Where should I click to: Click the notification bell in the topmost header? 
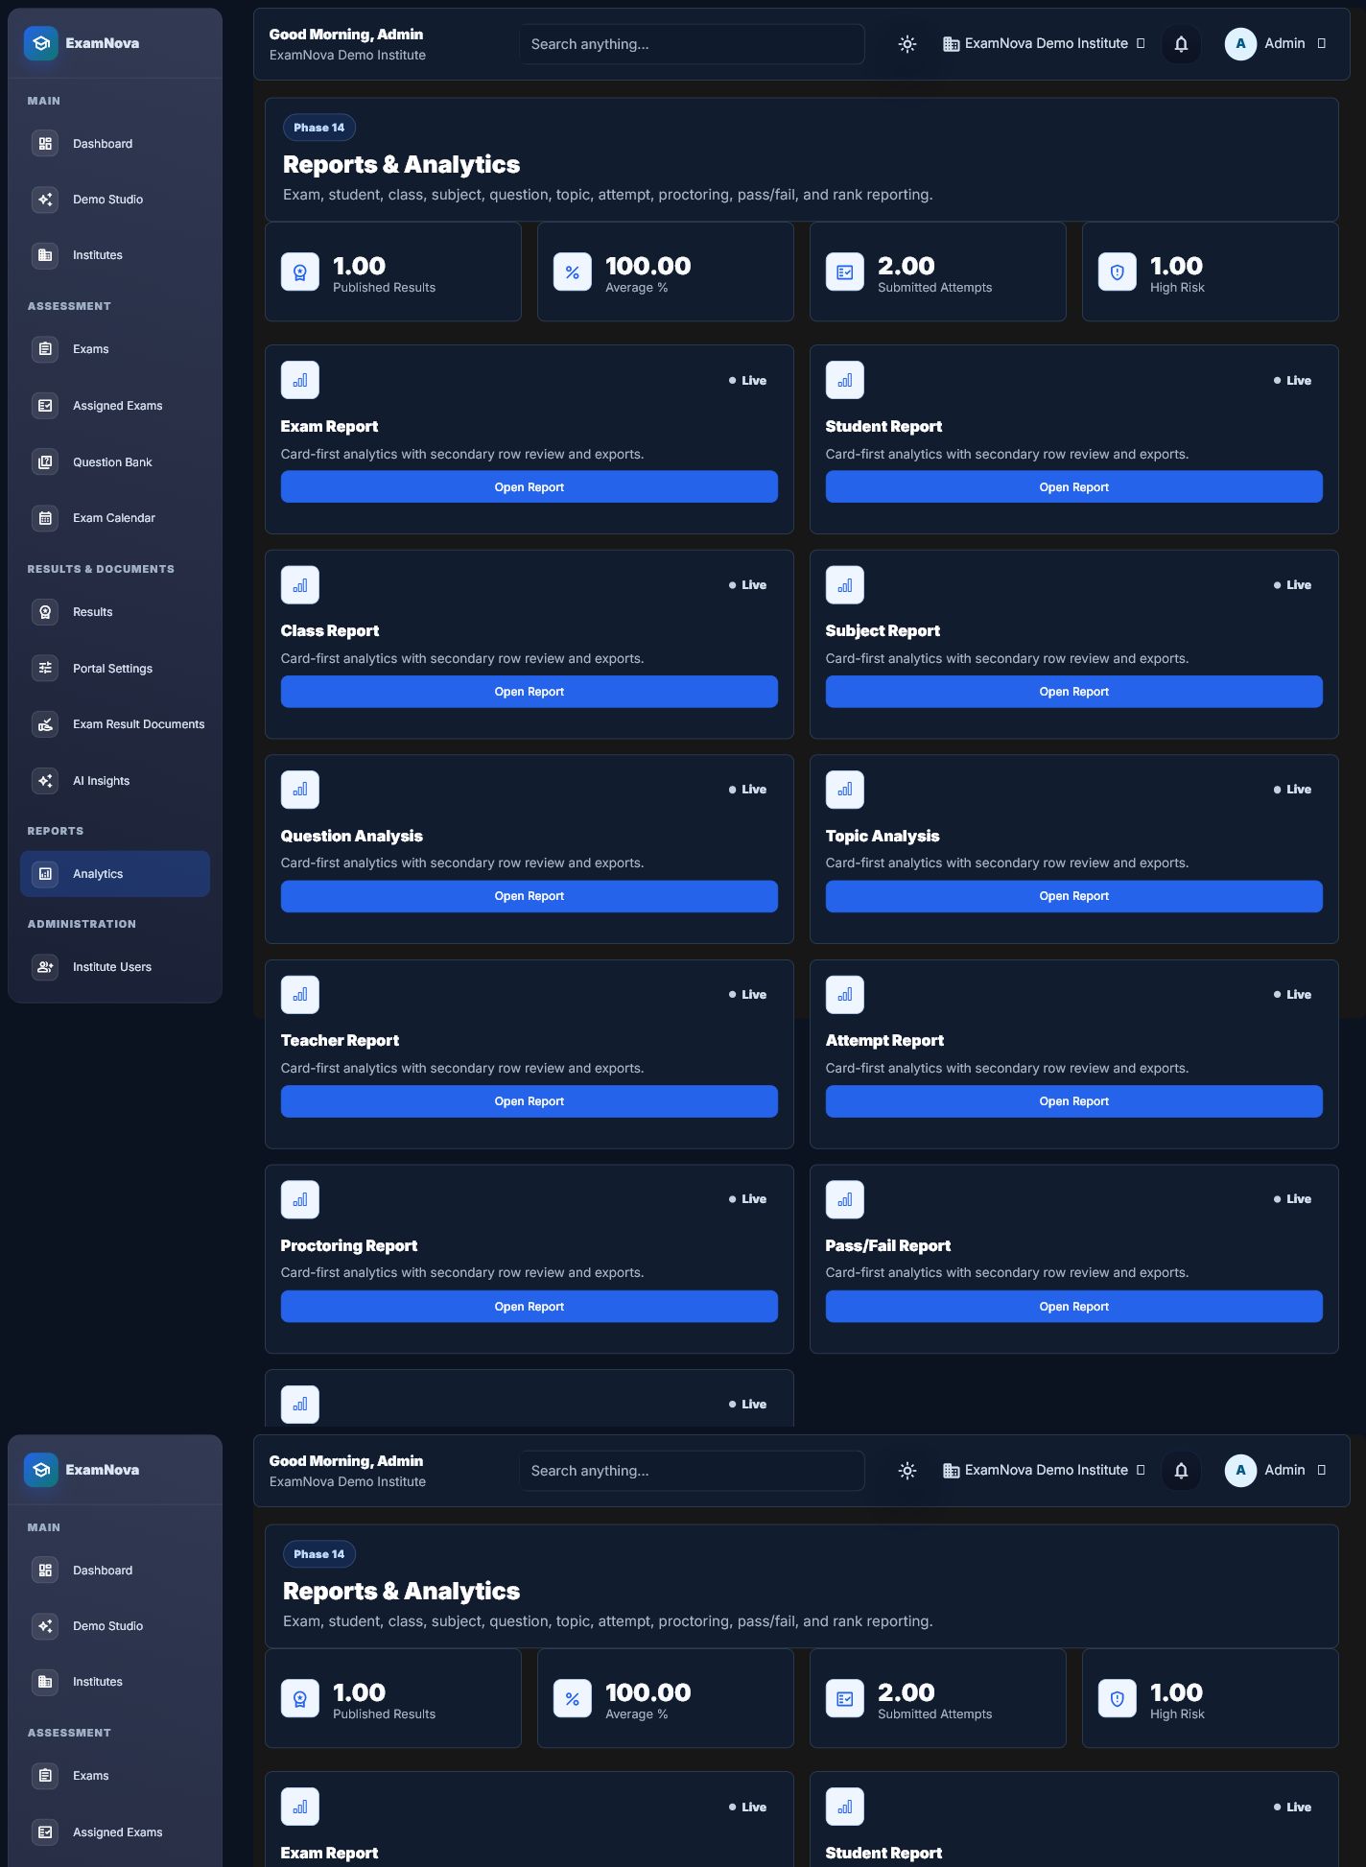pyautogui.click(x=1181, y=44)
